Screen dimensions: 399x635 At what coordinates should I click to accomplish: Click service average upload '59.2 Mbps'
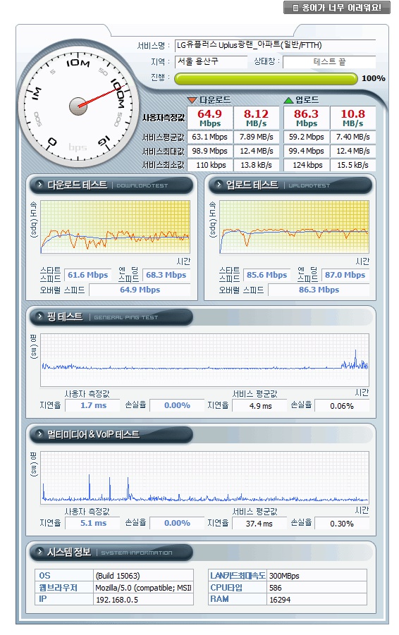307,137
